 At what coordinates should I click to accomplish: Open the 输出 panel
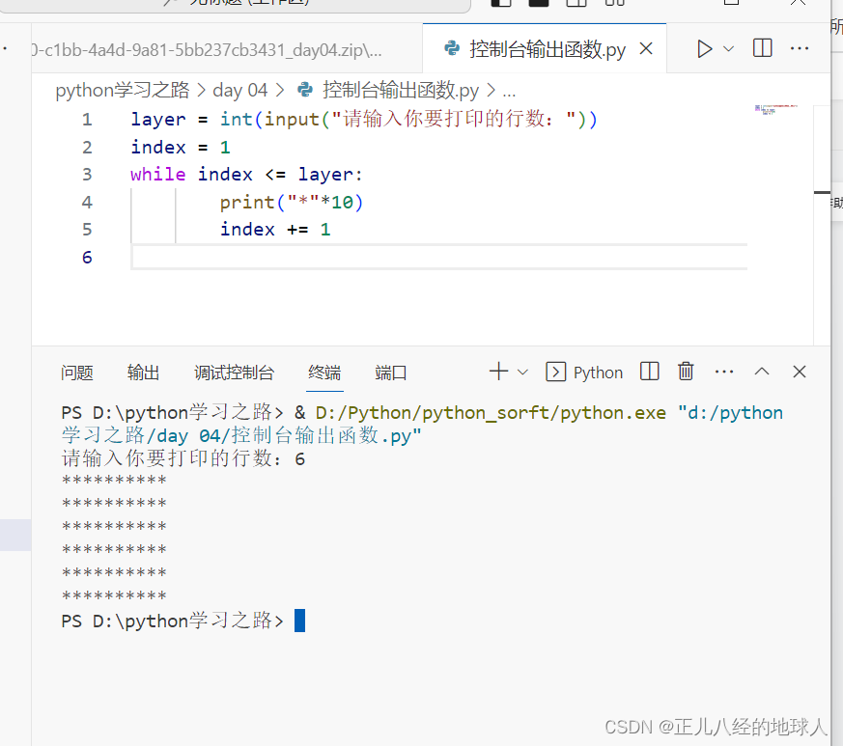(x=143, y=373)
